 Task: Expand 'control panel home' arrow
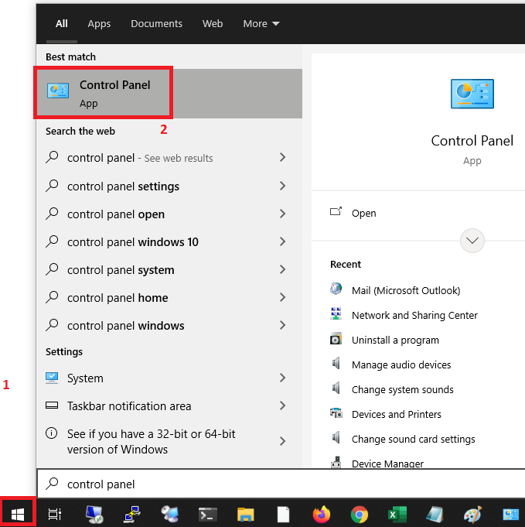click(283, 297)
